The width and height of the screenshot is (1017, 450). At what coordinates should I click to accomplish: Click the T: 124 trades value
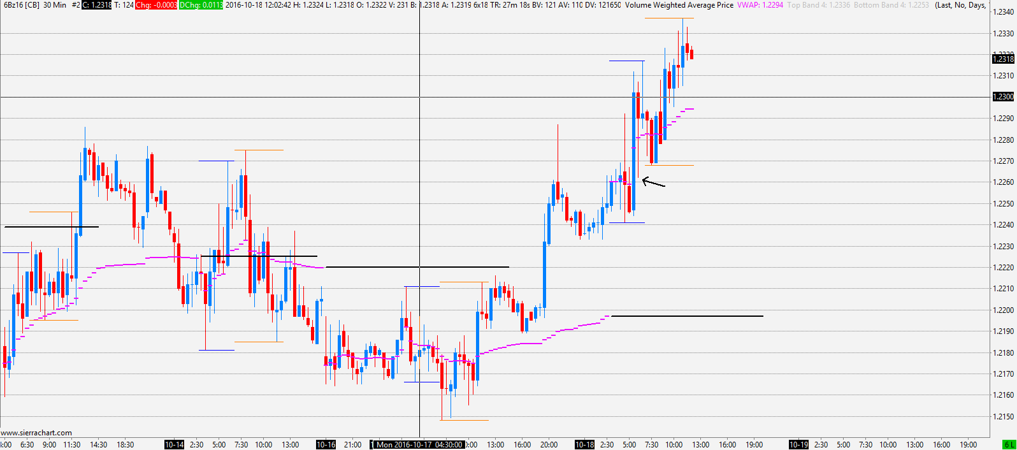coord(124,5)
